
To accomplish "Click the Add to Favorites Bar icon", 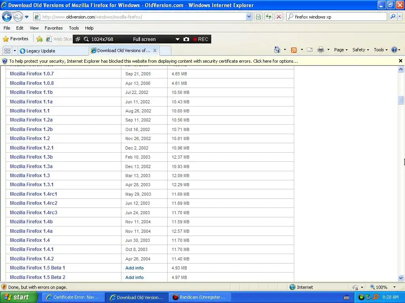I will [x=40, y=39].
